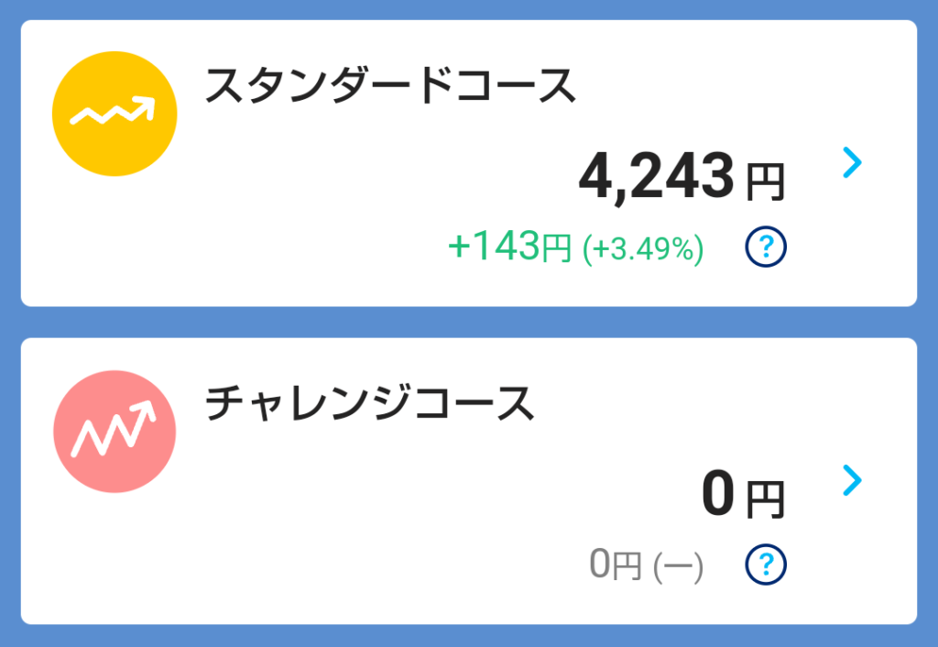The width and height of the screenshot is (938, 647).
Task: Open help icon beside 0円 (—)
Action: click(766, 565)
